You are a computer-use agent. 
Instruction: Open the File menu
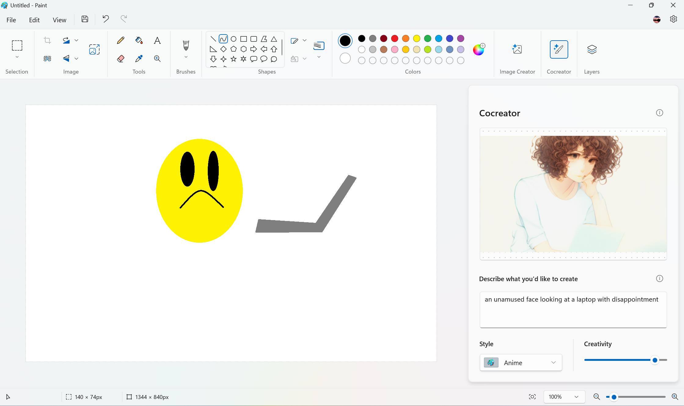(x=11, y=20)
